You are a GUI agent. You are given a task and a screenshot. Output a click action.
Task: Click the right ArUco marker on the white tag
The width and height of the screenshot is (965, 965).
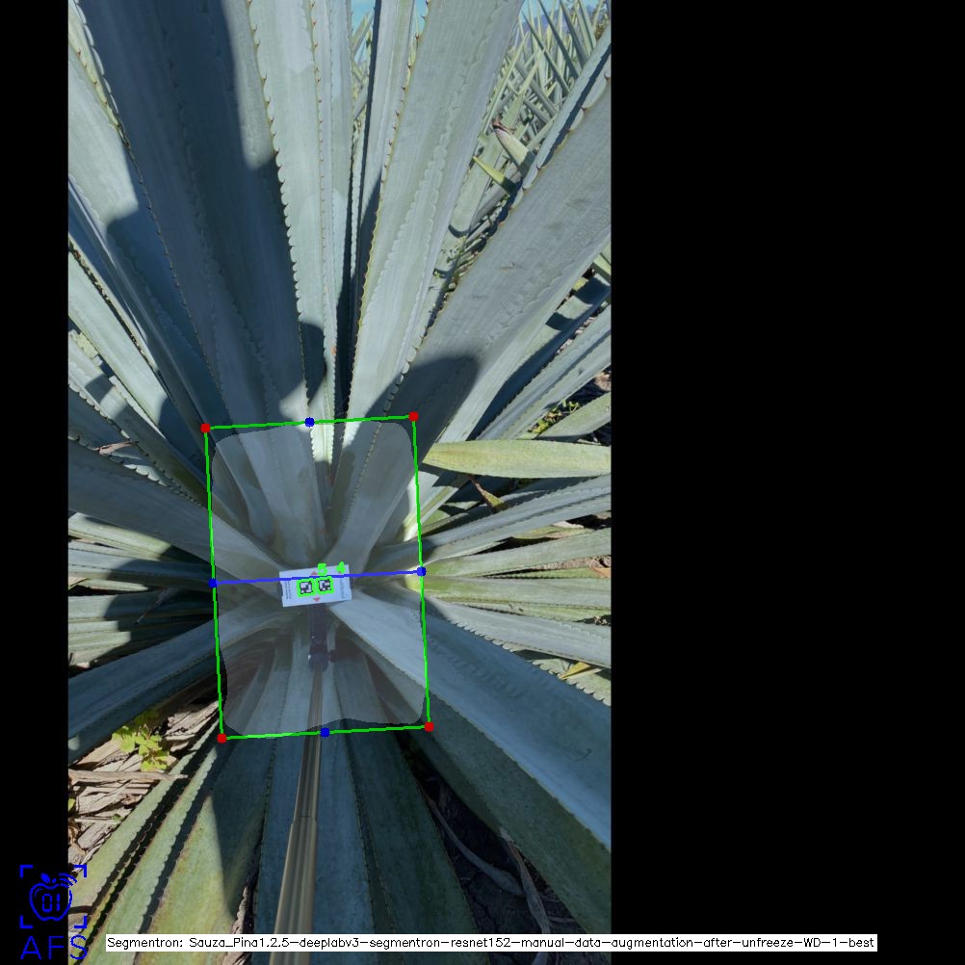click(325, 586)
